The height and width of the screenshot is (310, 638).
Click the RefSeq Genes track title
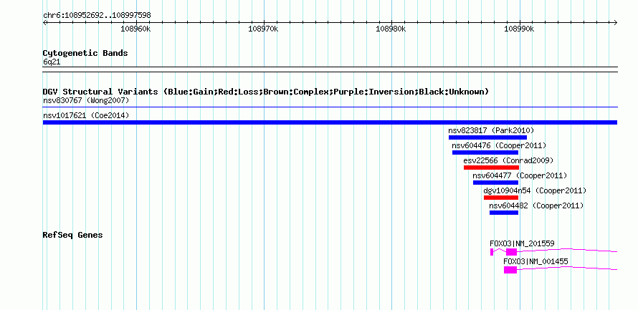(x=72, y=235)
